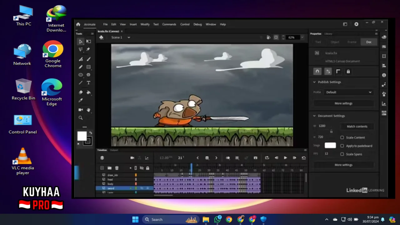Toggle Scale Content checkbox

pyautogui.click(x=342, y=137)
